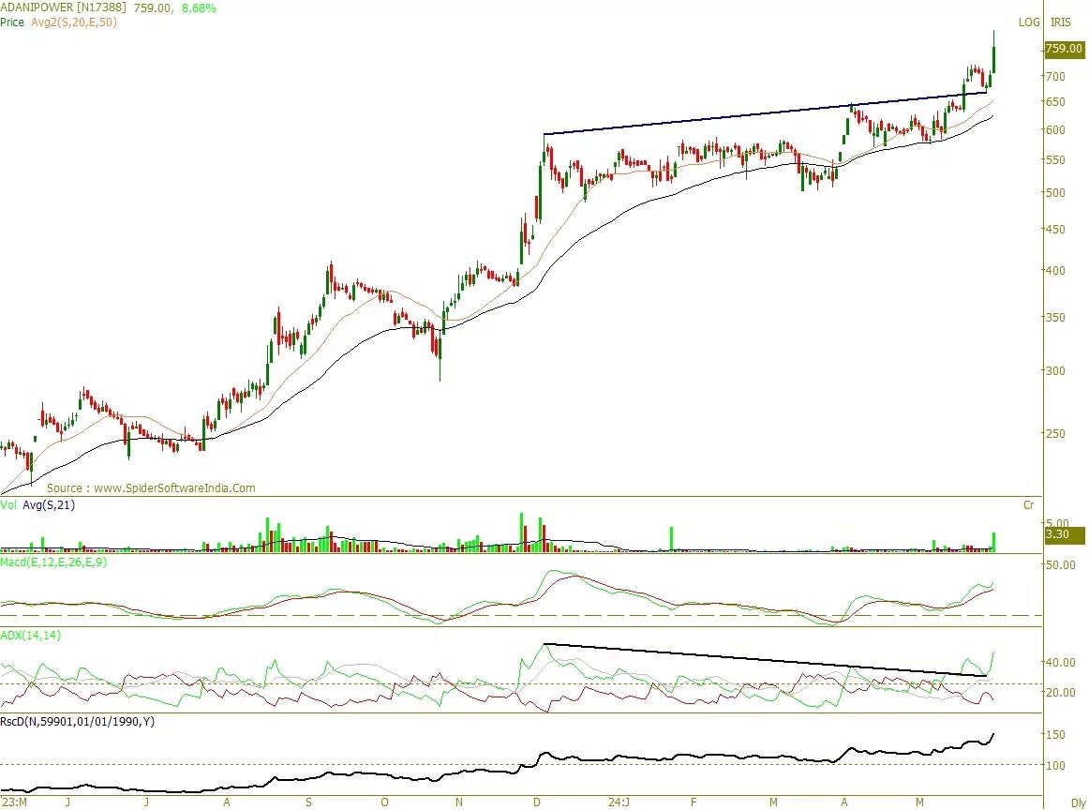Select the Avg(S,21) volume average label
Screen dimensions: 1089x810
(x=49, y=505)
